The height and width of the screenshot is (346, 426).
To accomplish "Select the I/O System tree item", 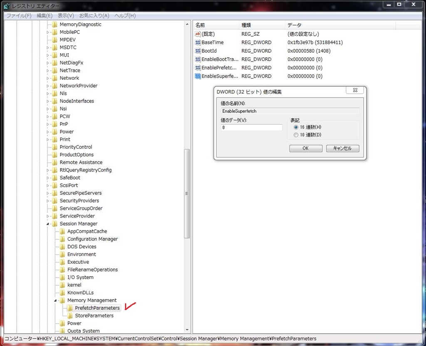I will (x=80, y=277).
